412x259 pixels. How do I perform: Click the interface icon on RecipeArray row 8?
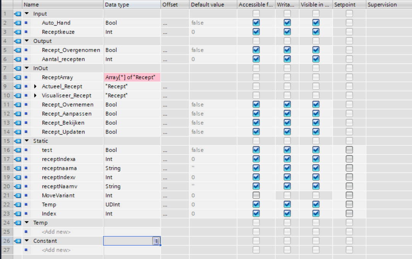coord(18,78)
